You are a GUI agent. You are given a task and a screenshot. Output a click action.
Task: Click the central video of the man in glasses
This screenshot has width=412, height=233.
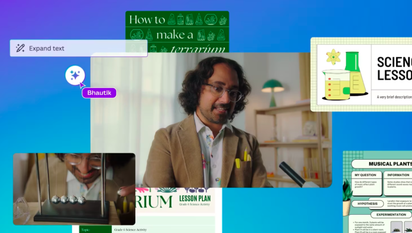pos(211,120)
